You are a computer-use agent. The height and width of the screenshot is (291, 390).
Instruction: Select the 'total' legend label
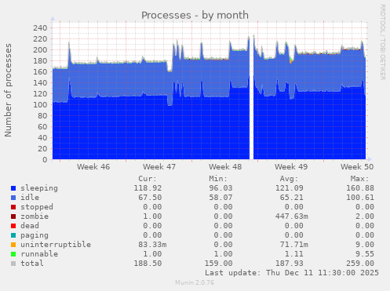[x=32, y=264]
